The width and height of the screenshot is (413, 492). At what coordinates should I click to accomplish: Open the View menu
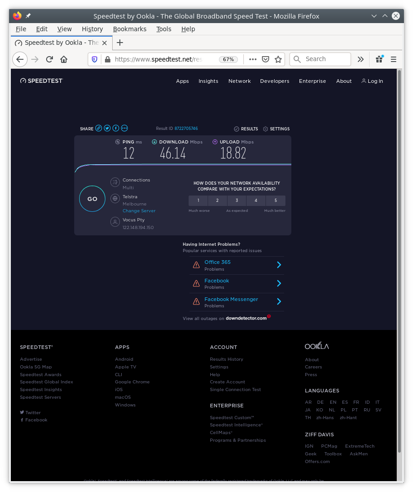coord(64,29)
